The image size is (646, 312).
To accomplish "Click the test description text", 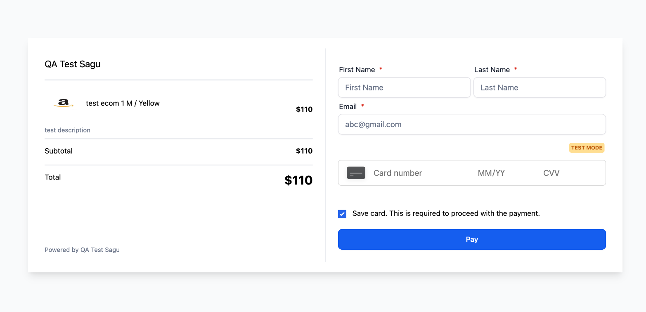I will (x=67, y=130).
